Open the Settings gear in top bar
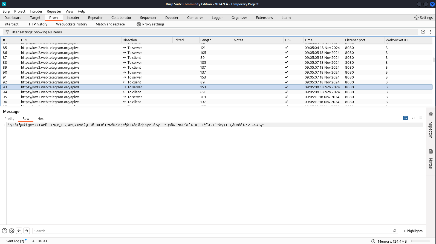Image resolution: width=436 pixels, height=244 pixels. coord(423,18)
